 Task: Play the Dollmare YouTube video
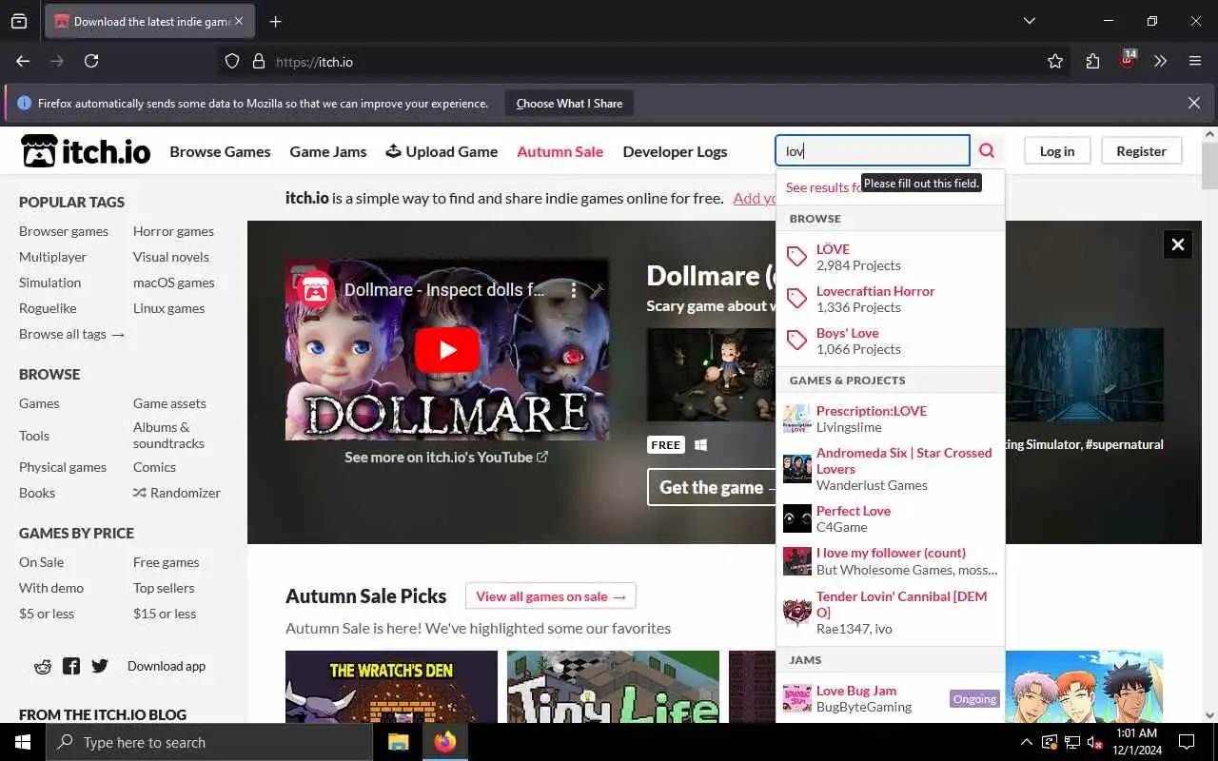pyautogui.click(x=447, y=350)
